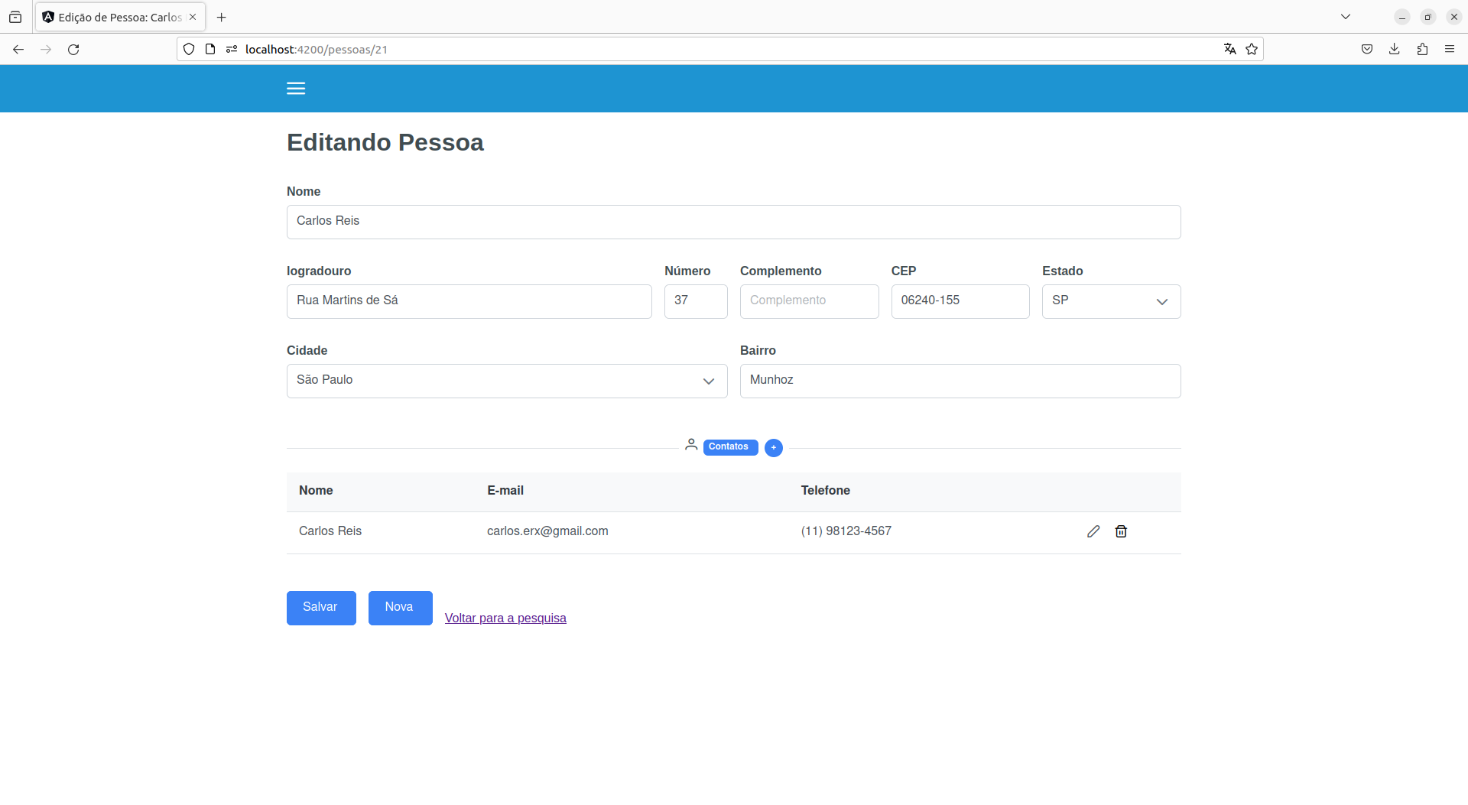Go back to the previous page
1468x805 pixels.
(18, 49)
